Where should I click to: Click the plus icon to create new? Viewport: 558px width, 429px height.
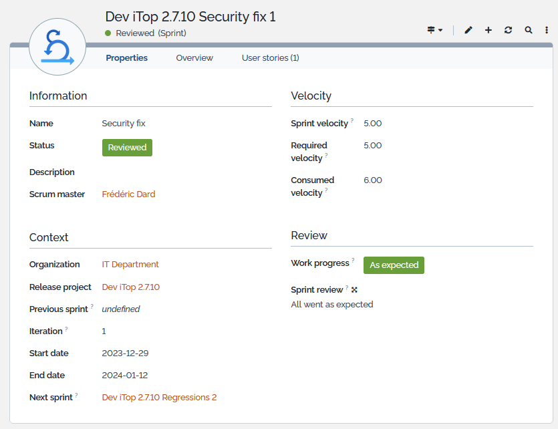(x=489, y=30)
